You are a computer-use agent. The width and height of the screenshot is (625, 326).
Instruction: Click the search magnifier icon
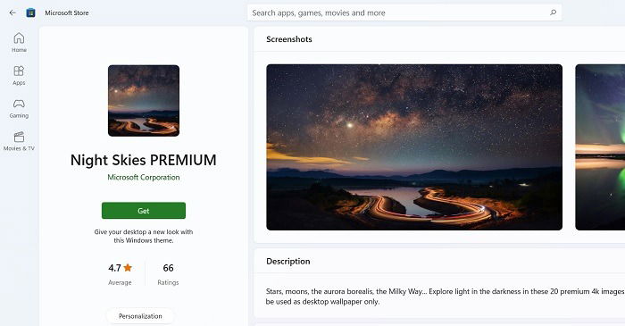(553, 13)
